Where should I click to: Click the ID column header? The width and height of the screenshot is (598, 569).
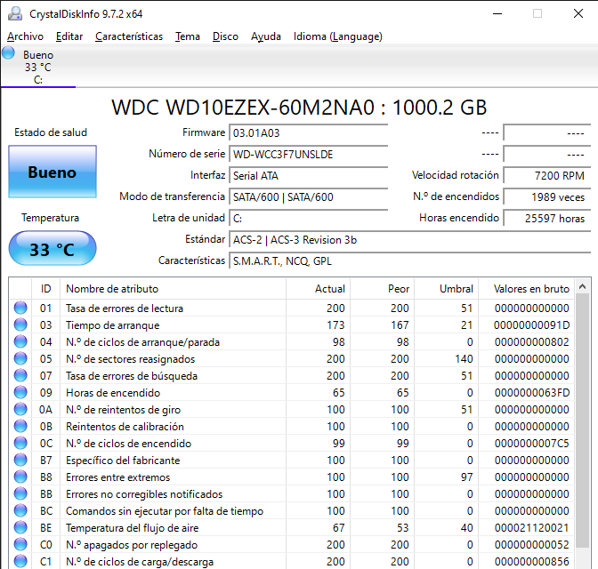coord(45,289)
